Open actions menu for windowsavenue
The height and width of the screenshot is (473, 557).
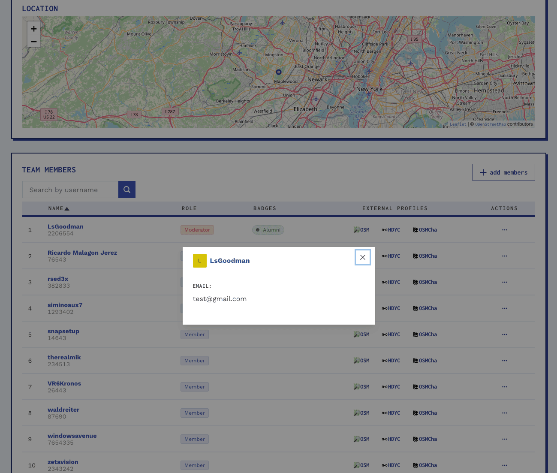(504, 439)
